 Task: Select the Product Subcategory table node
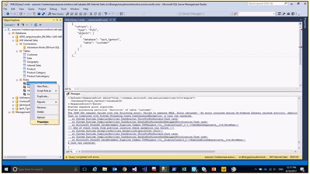tap(38, 76)
